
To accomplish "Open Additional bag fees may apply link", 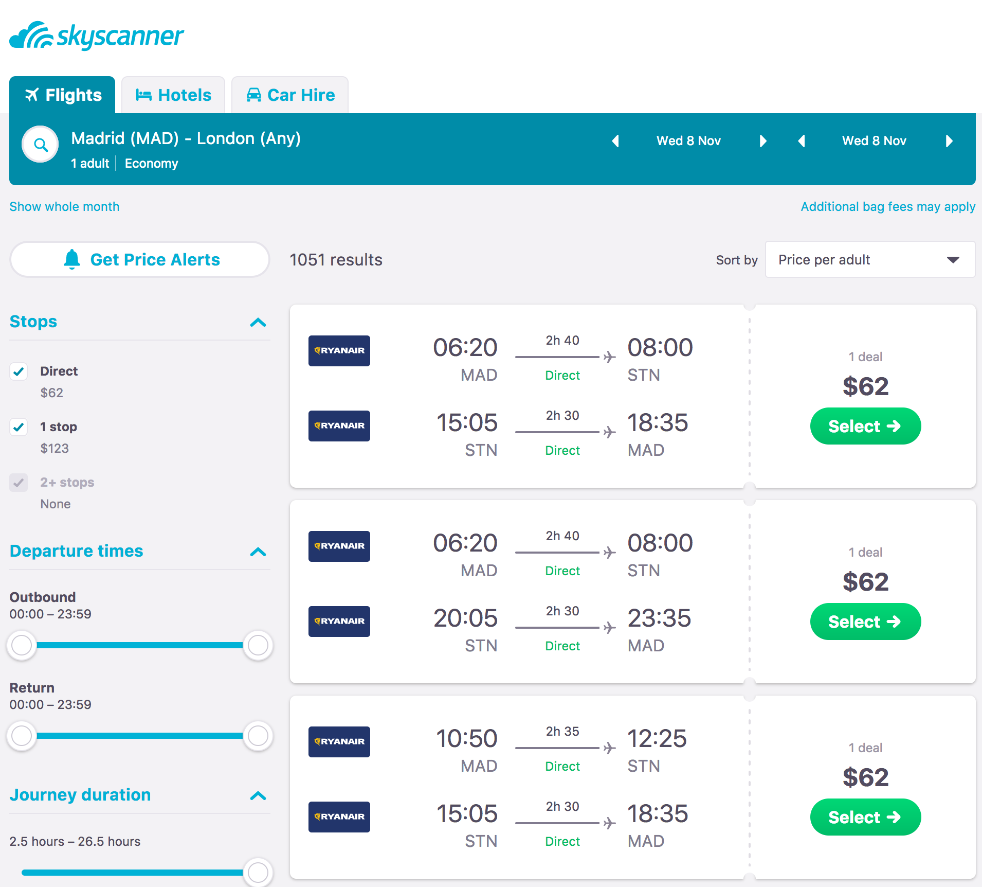I will [x=888, y=207].
